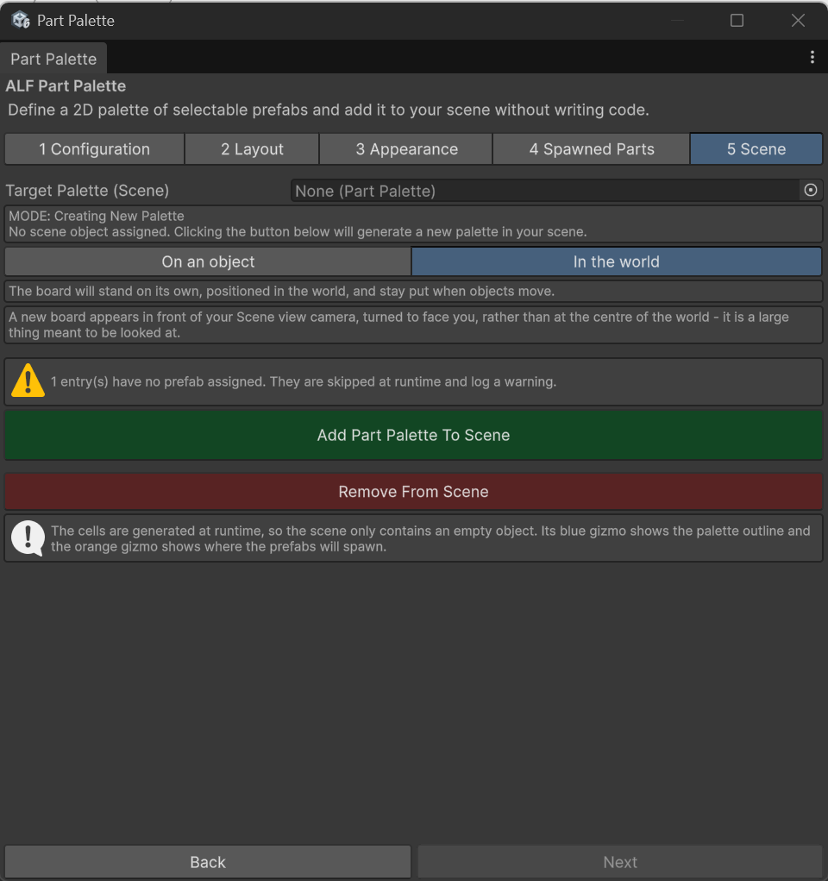Click the MODE: Creating New Palette text
The height and width of the screenshot is (881, 828).
[x=97, y=217]
